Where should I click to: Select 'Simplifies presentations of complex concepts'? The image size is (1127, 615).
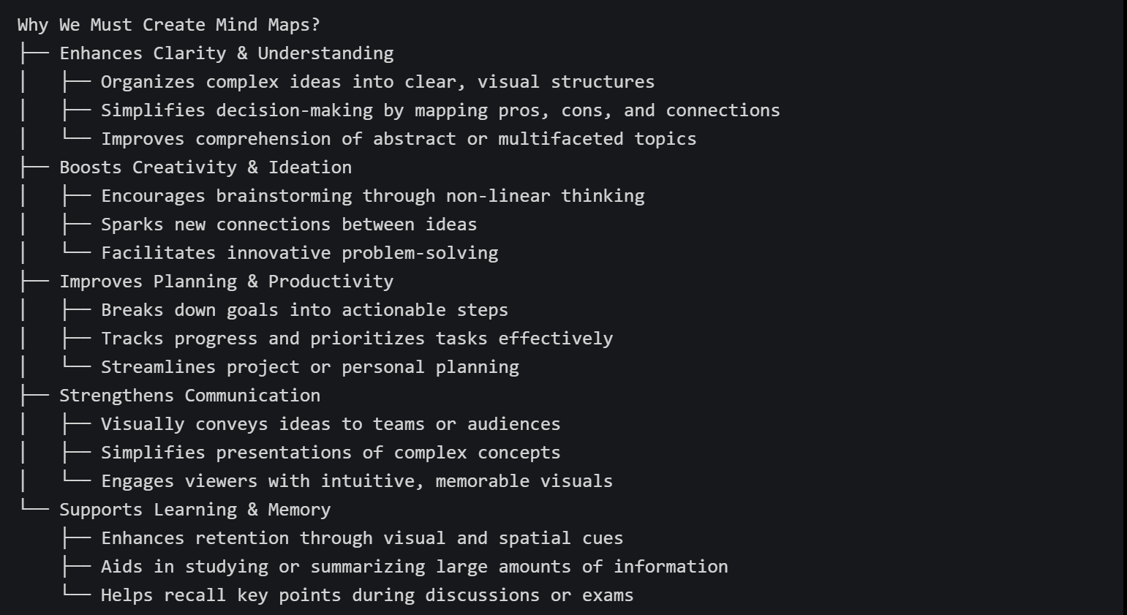[x=331, y=453]
